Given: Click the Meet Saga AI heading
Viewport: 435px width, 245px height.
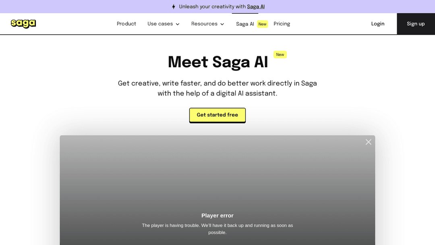Looking at the screenshot, I should (218, 62).
